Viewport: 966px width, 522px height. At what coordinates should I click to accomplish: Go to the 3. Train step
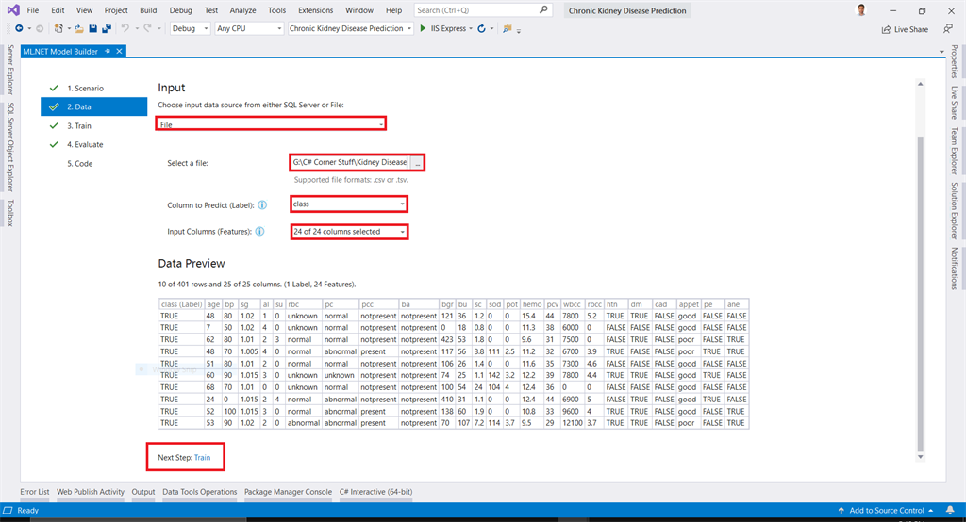coord(79,125)
